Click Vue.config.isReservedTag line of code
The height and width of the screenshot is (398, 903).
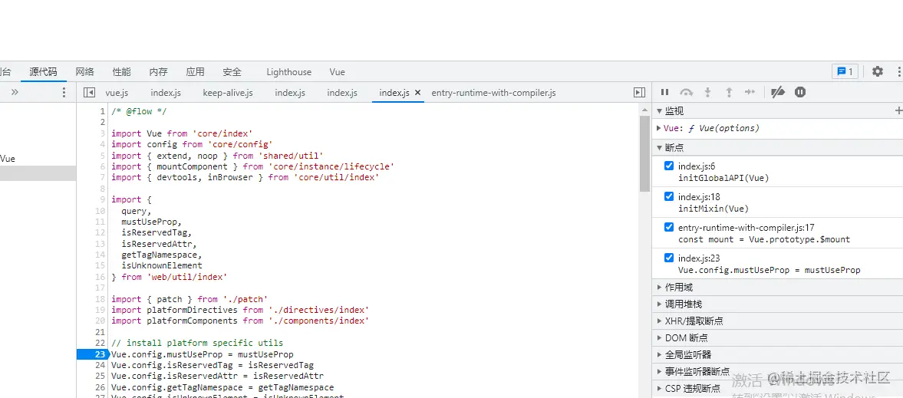[213, 365]
